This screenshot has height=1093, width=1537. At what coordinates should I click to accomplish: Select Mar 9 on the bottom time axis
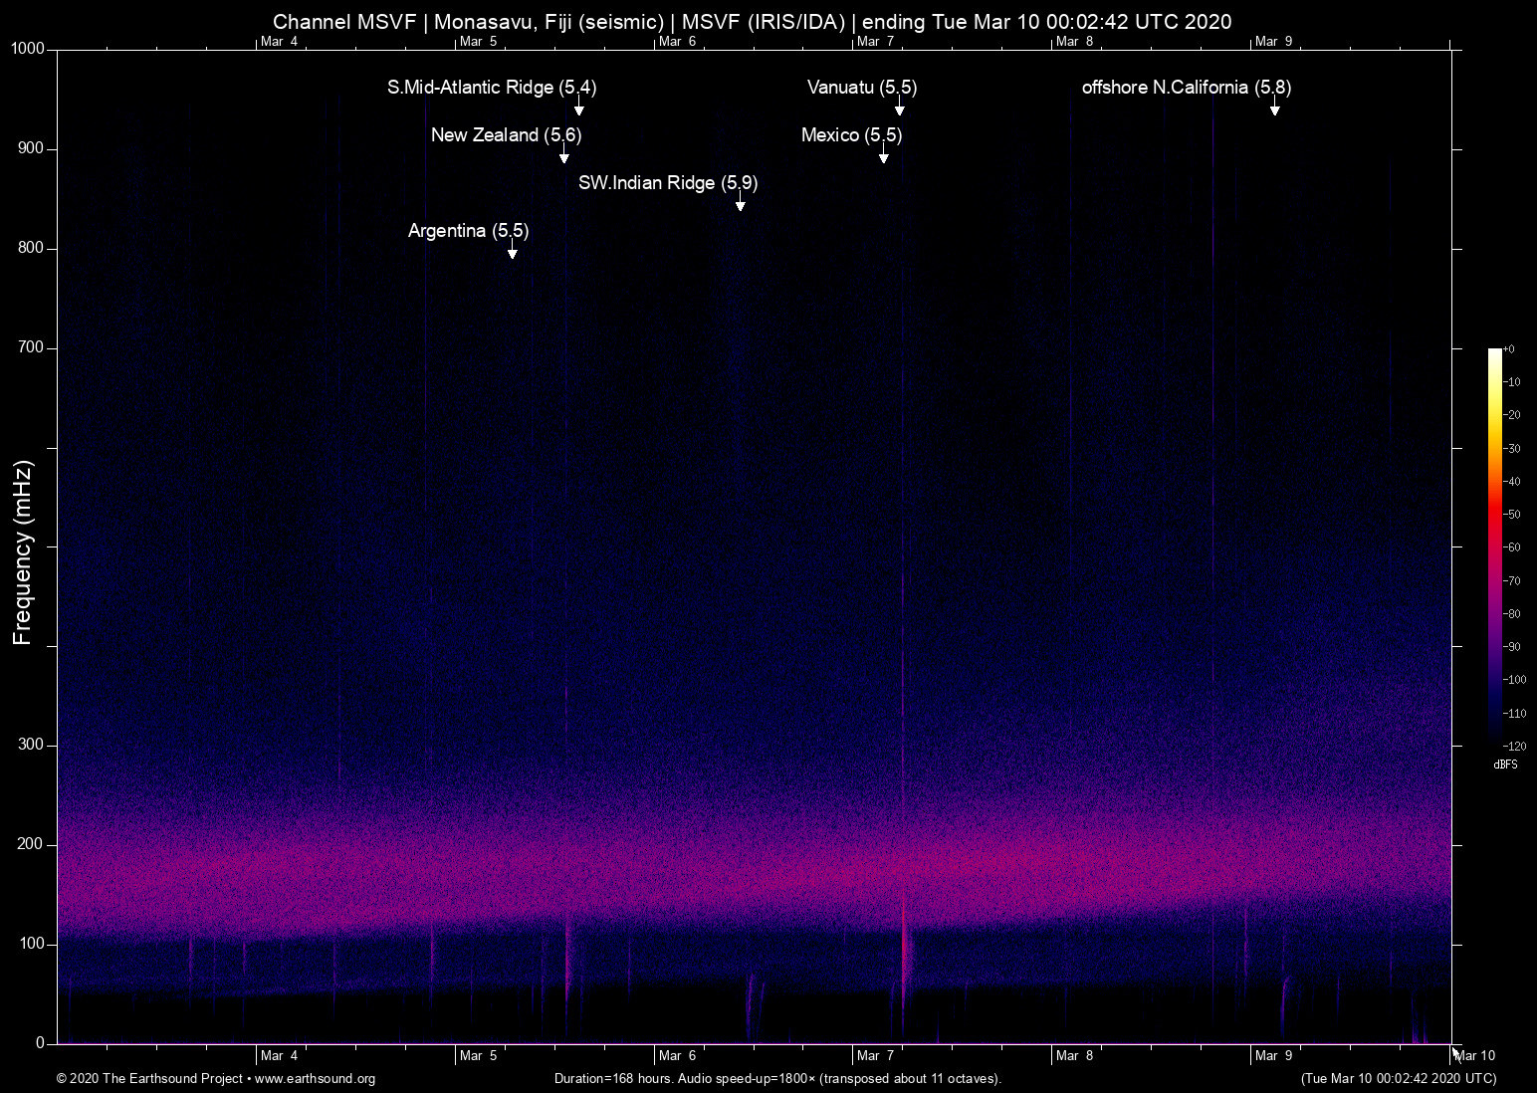pos(1273,1056)
